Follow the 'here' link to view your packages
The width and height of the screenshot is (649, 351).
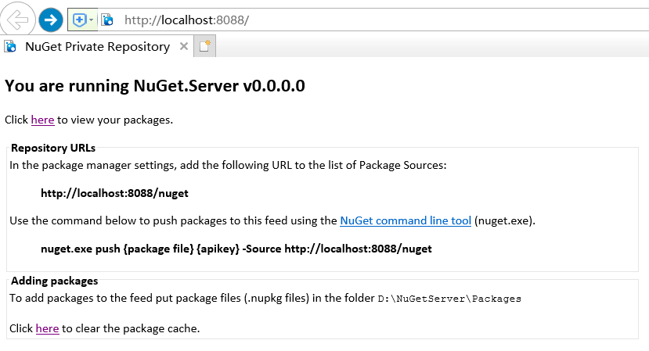pyautogui.click(x=42, y=120)
